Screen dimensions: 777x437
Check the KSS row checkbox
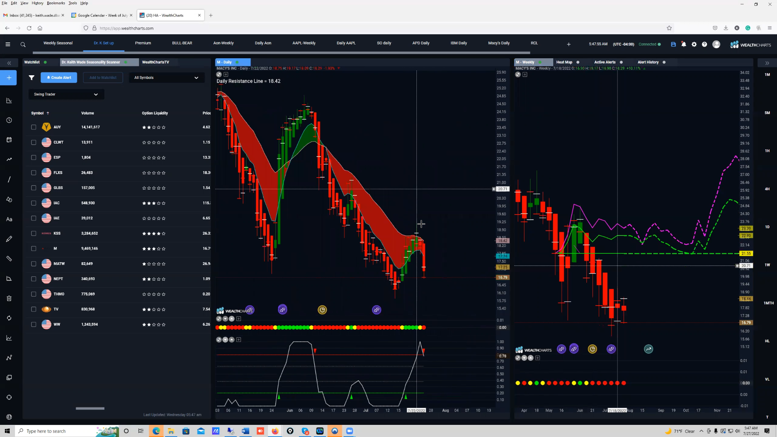pyautogui.click(x=34, y=233)
